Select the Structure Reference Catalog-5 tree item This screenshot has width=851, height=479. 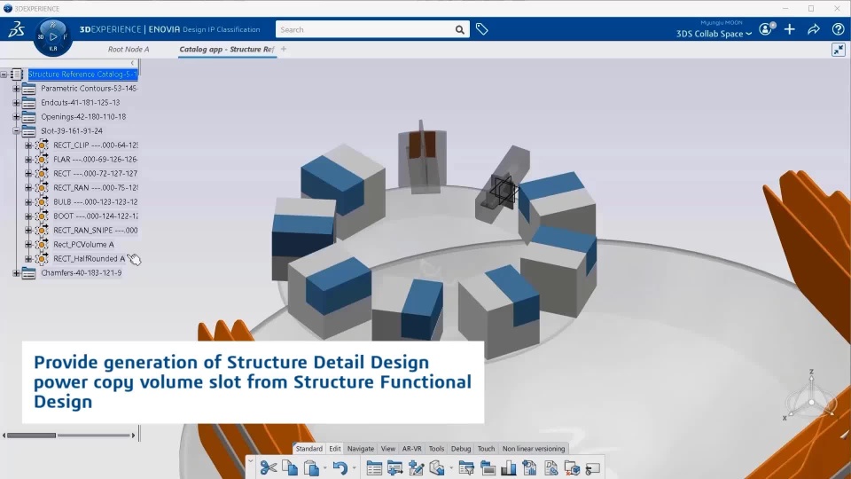[82, 74]
